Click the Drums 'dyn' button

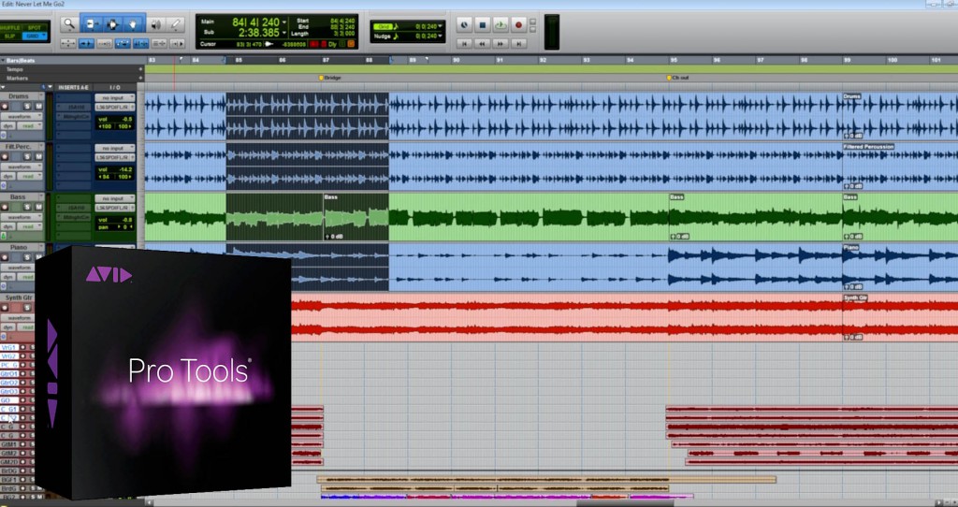(x=7, y=126)
